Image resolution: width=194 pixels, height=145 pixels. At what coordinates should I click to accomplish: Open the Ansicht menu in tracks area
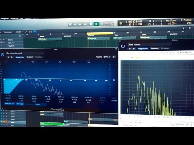(19, 32)
